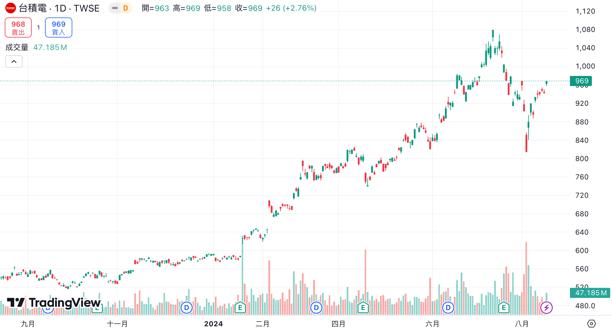Click the 二月 time axis label
Screen dimensions: 612x331
click(x=263, y=324)
